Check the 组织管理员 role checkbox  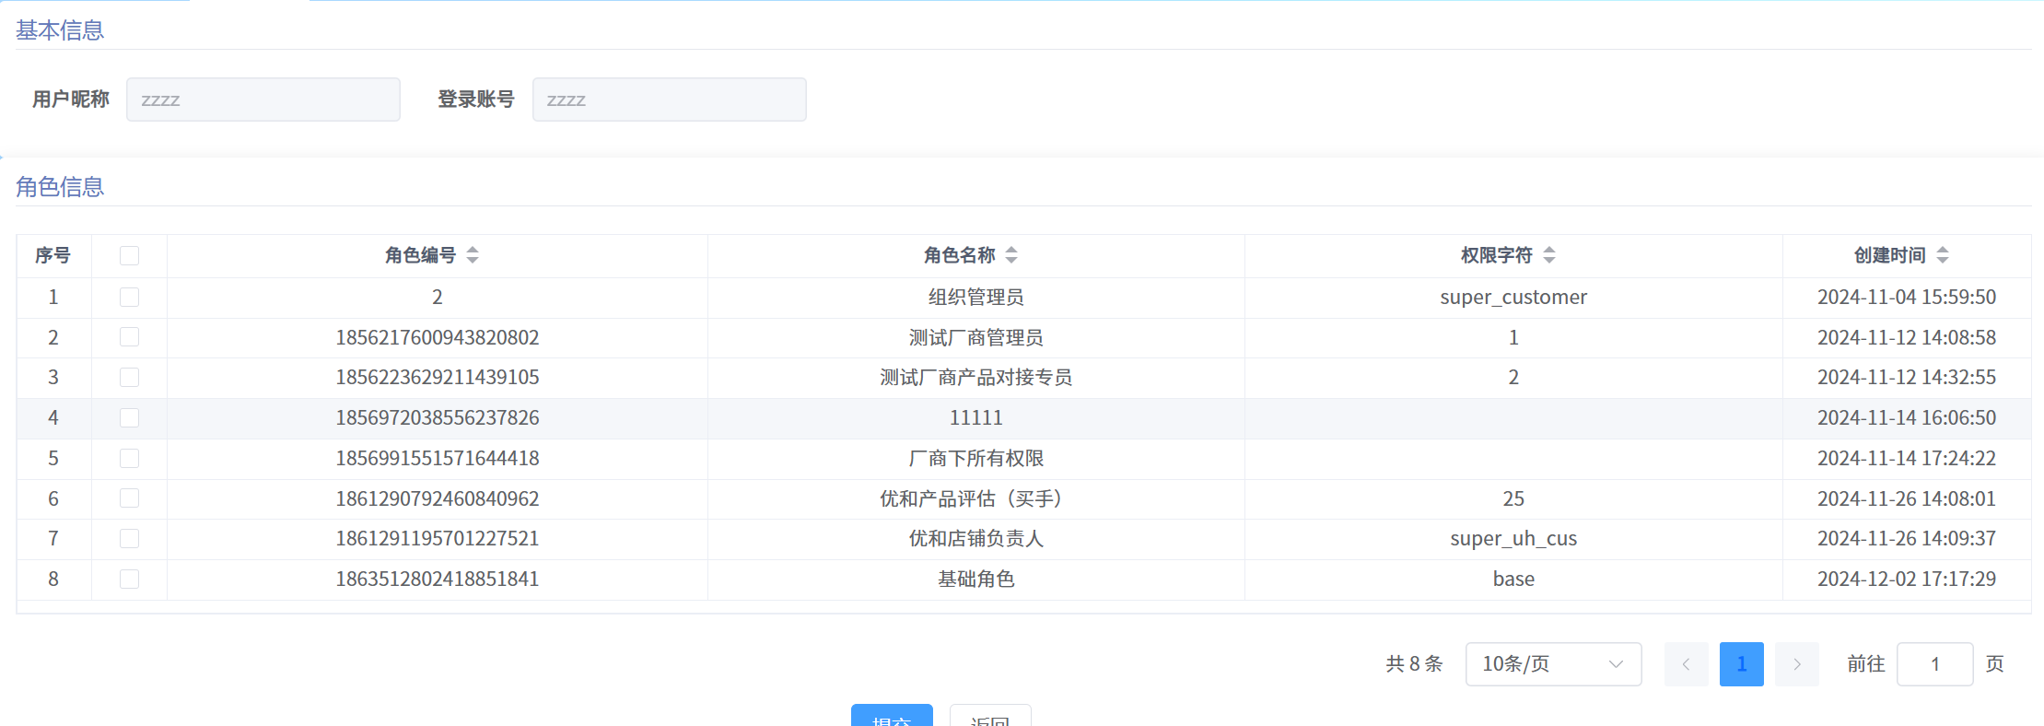[x=129, y=297]
